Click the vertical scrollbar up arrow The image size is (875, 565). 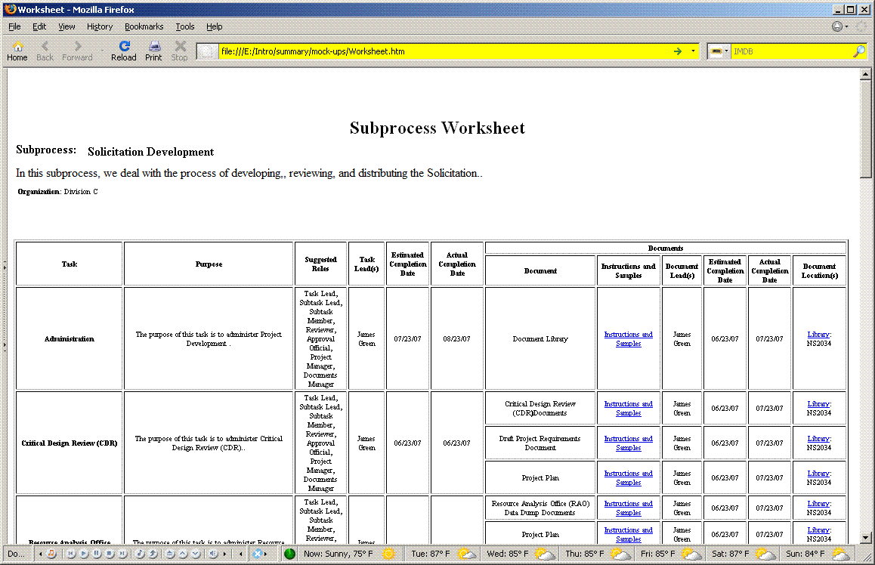865,73
